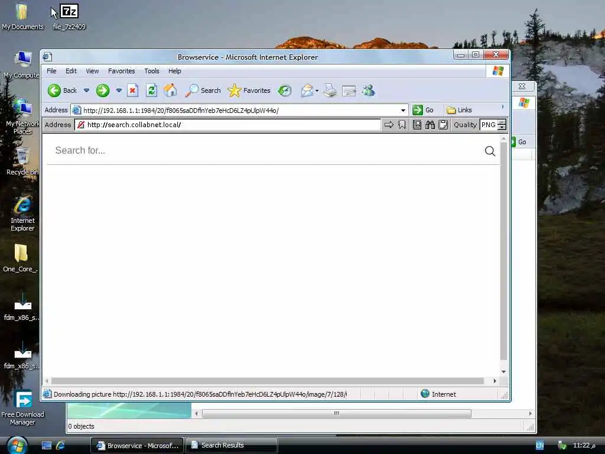The image size is (605, 454).
Task: Click the vertical scrollbar down arrow
Action: click(503, 372)
